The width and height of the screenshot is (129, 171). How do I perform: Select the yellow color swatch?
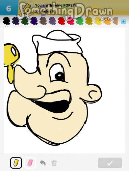98,21
